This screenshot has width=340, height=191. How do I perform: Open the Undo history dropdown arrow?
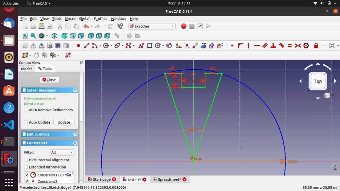92,26
